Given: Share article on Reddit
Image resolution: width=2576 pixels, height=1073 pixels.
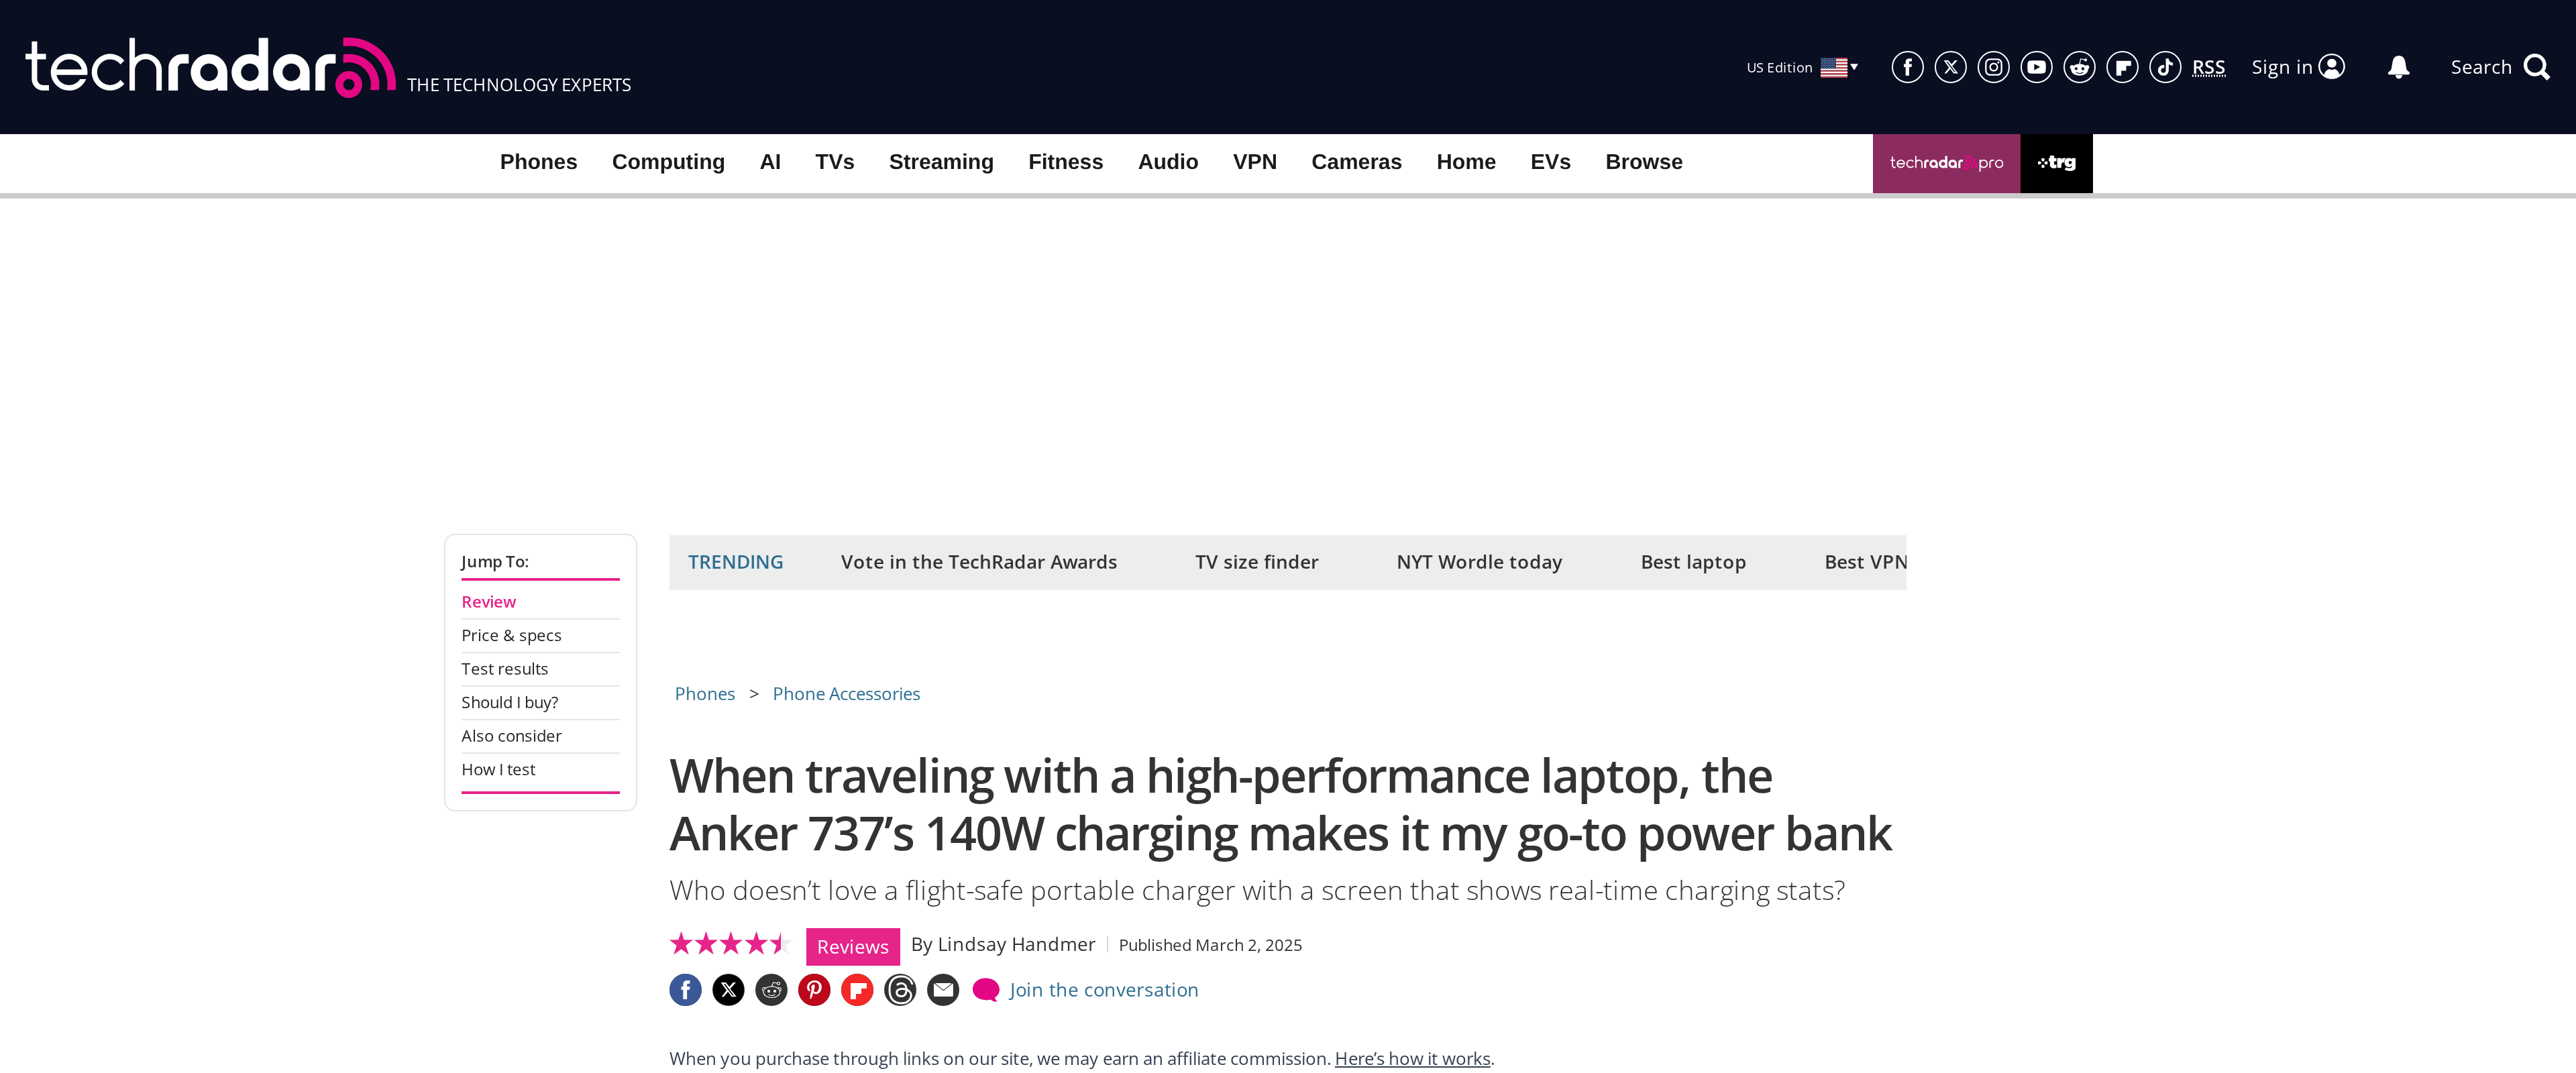Looking at the screenshot, I should pos(771,990).
